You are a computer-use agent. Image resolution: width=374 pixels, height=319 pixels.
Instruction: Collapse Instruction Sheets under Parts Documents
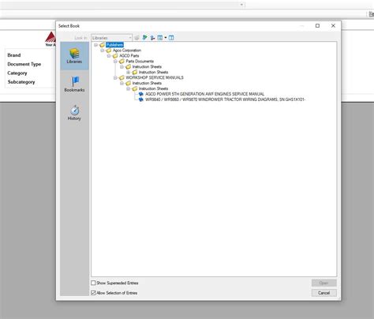122,66
